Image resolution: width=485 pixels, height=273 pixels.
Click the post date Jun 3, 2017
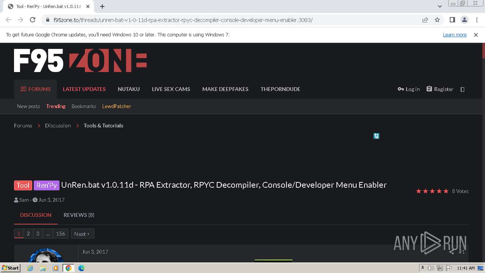click(x=95, y=252)
